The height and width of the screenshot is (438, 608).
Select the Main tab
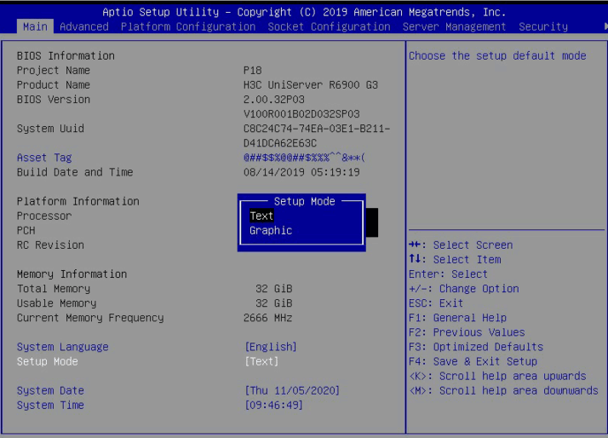[35, 26]
